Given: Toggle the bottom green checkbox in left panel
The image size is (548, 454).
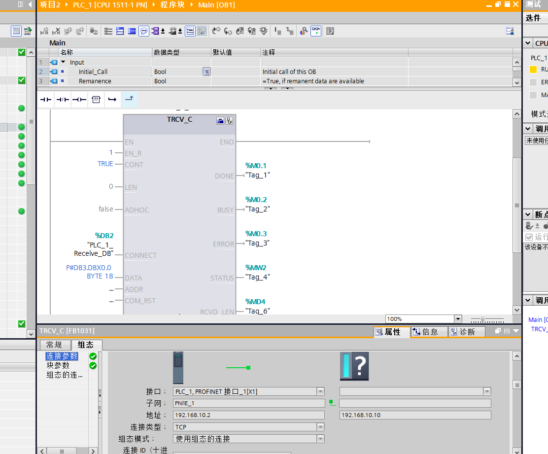Looking at the screenshot, I should coord(22,324).
